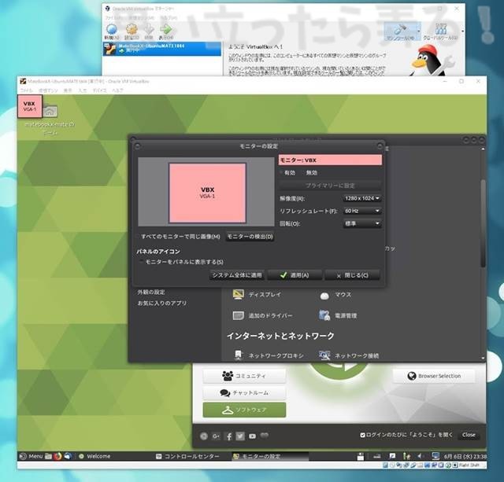Screen dimensions: 504x482
Task: Select the pink VBX monitor preview rectangle
Action: [207, 193]
